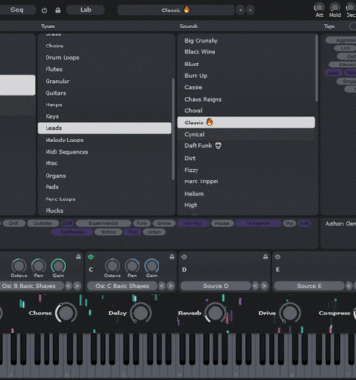The height and width of the screenshot is (380, 356).
Task: Enable source D power button
Action: coord(184,256)
